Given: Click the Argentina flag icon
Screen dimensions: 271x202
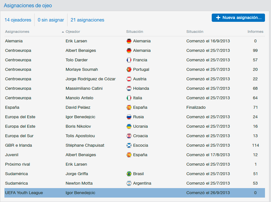Looking at the screenshot, I should (x=129, y=183).
